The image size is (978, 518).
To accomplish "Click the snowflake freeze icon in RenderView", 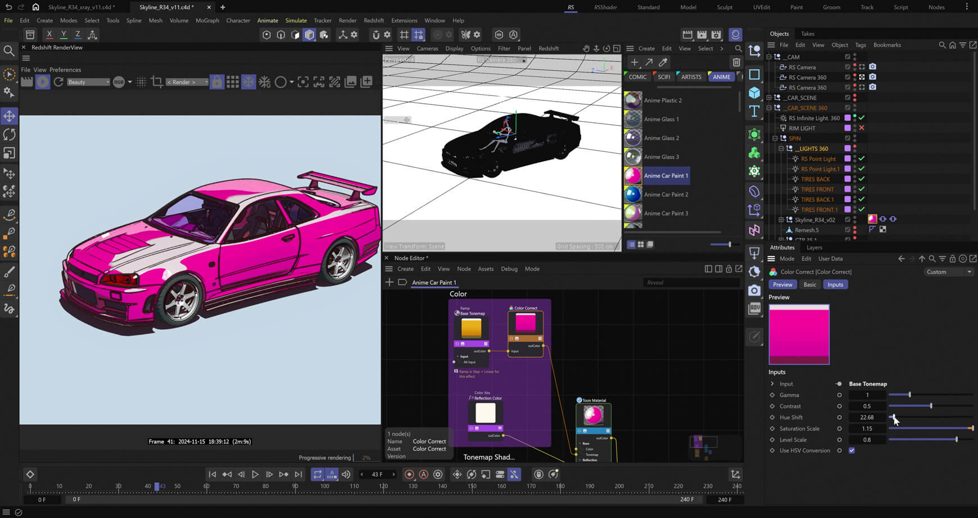I will 248,82.
